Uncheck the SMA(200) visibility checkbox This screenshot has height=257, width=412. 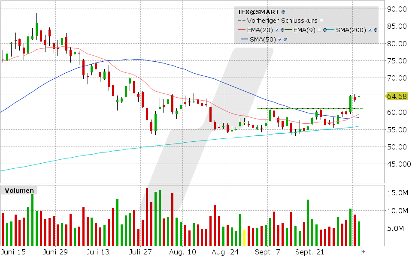click(x=370, y=30)
